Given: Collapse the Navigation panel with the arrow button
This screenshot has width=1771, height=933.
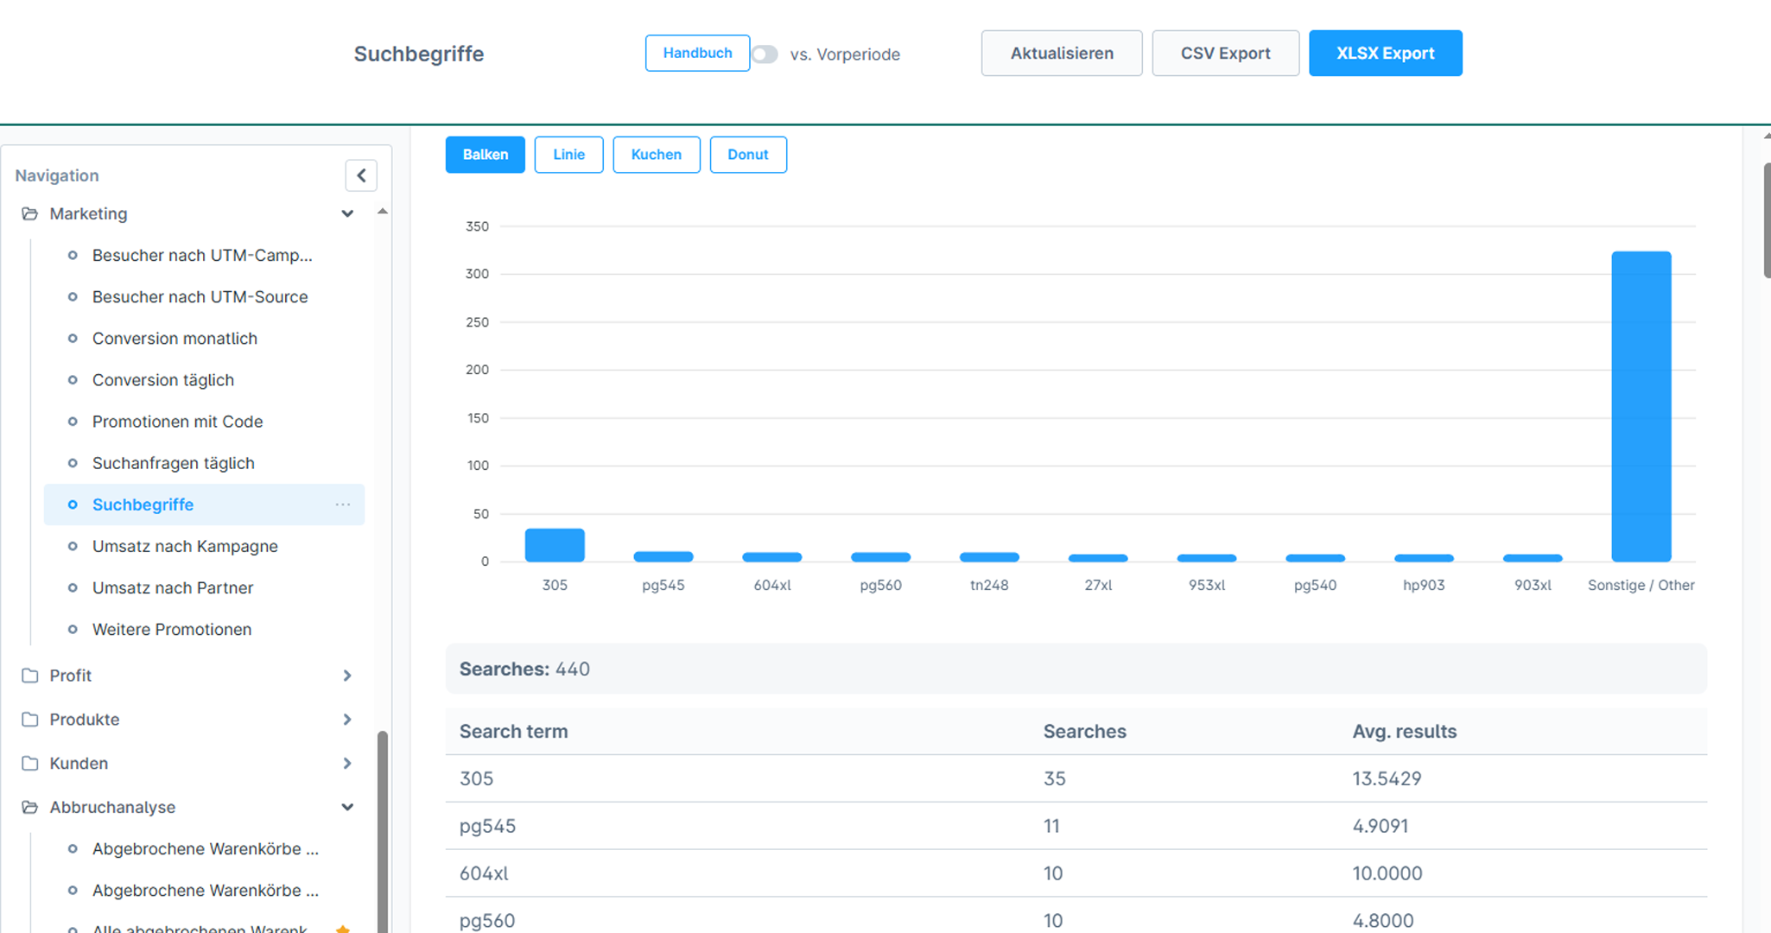Looking at the screenshot, I should [361, 175].
